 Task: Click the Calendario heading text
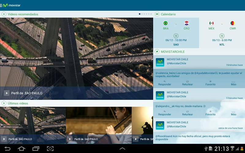(168, 14)
